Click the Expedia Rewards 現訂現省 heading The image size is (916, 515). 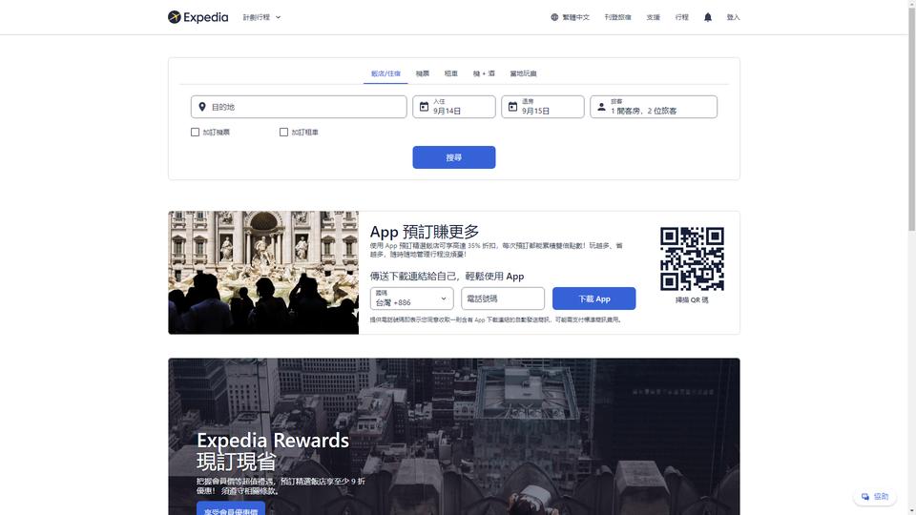coord(273,450)
